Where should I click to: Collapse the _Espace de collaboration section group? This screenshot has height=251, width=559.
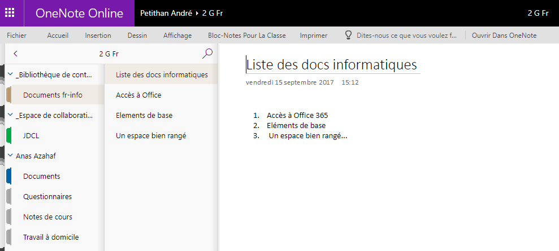pyautogui.click(x=10, y=115)
